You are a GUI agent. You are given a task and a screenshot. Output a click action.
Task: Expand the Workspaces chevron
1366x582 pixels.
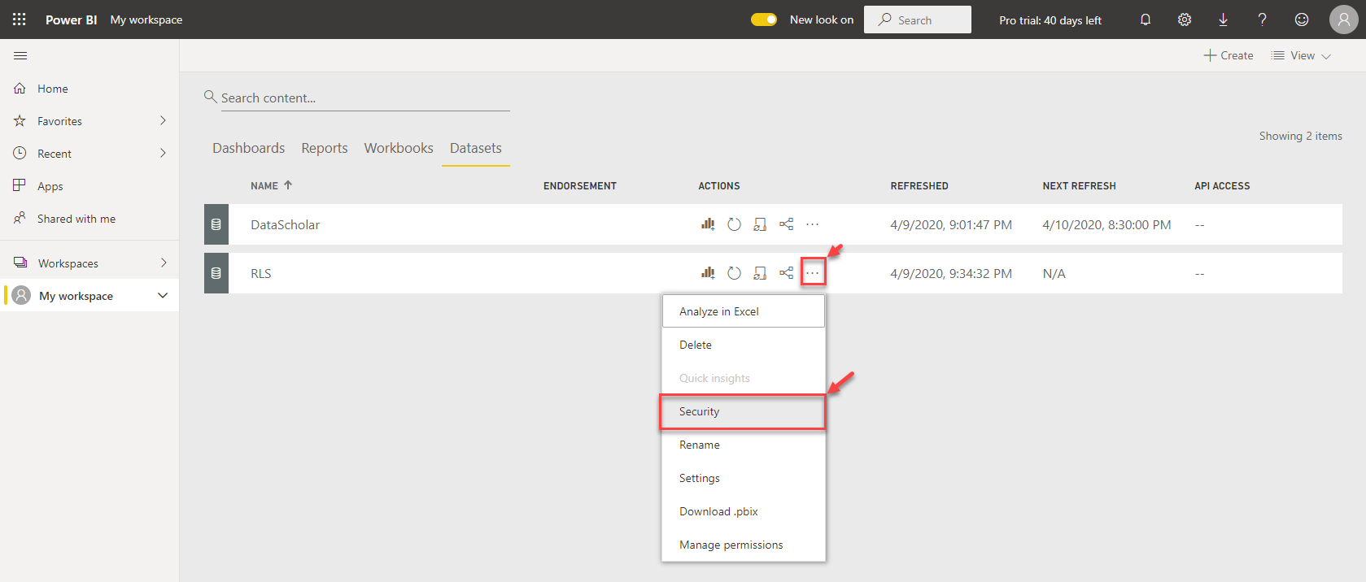(163, 263)
